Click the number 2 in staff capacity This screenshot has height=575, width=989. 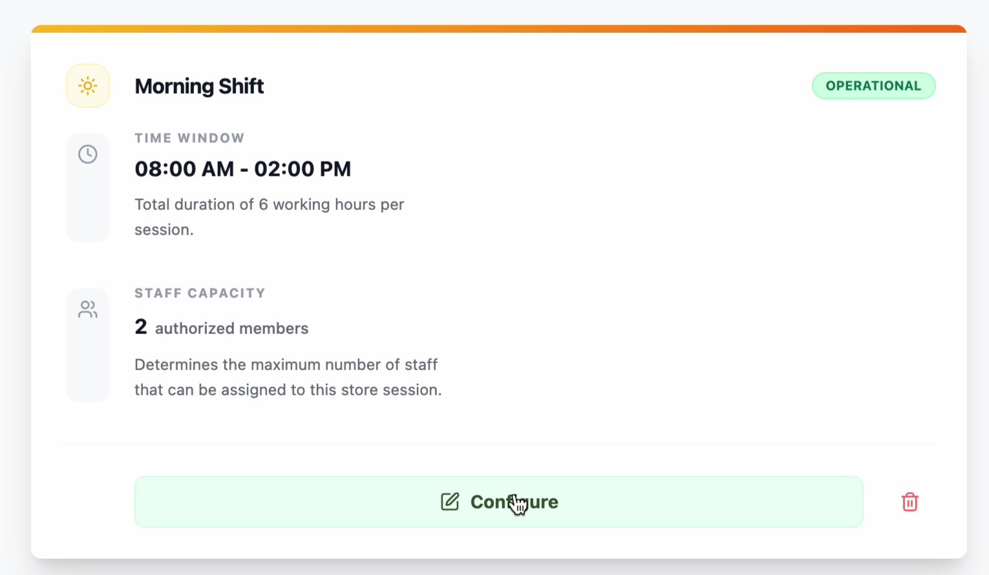click(x=141, y=327)
